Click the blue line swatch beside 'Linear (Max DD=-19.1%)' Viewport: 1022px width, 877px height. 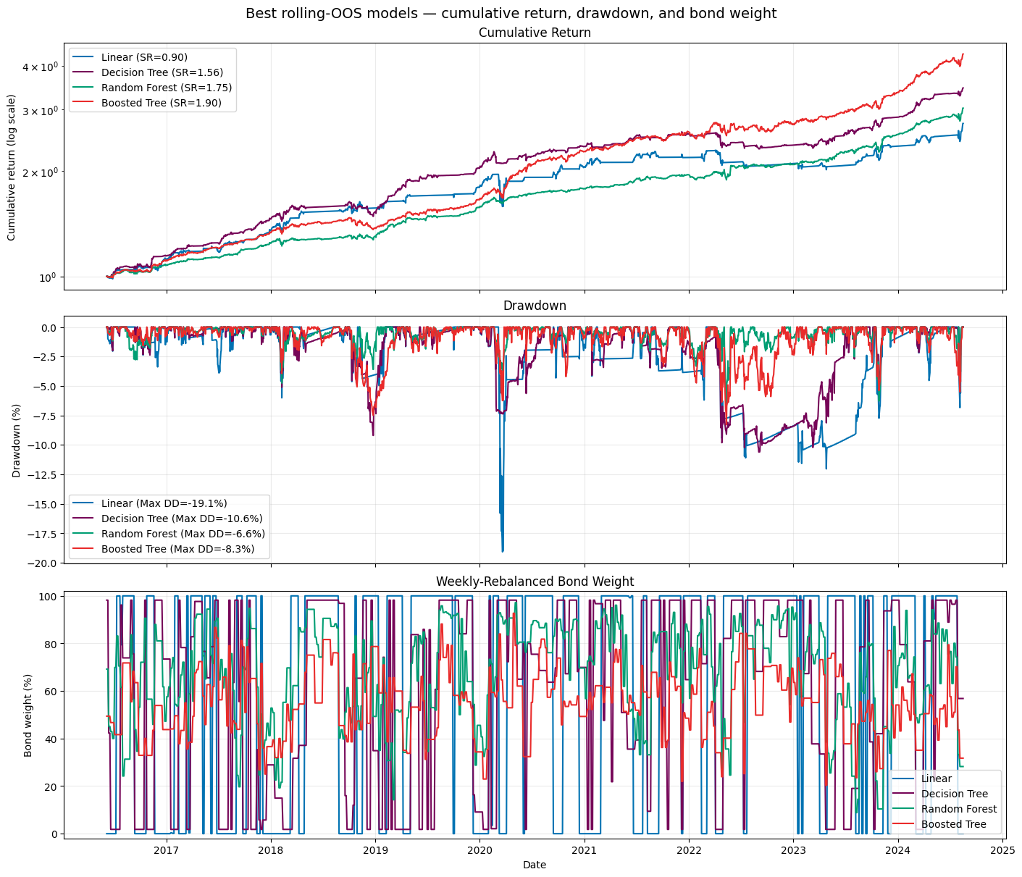tap(85, 503)
